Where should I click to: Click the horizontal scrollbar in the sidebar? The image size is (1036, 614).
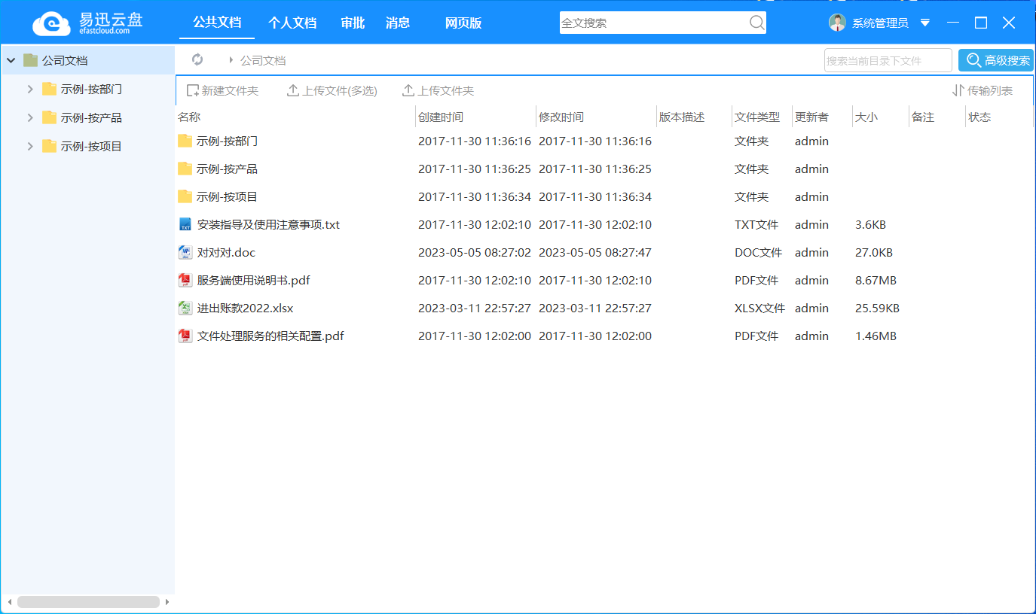[x=87, y=602]
